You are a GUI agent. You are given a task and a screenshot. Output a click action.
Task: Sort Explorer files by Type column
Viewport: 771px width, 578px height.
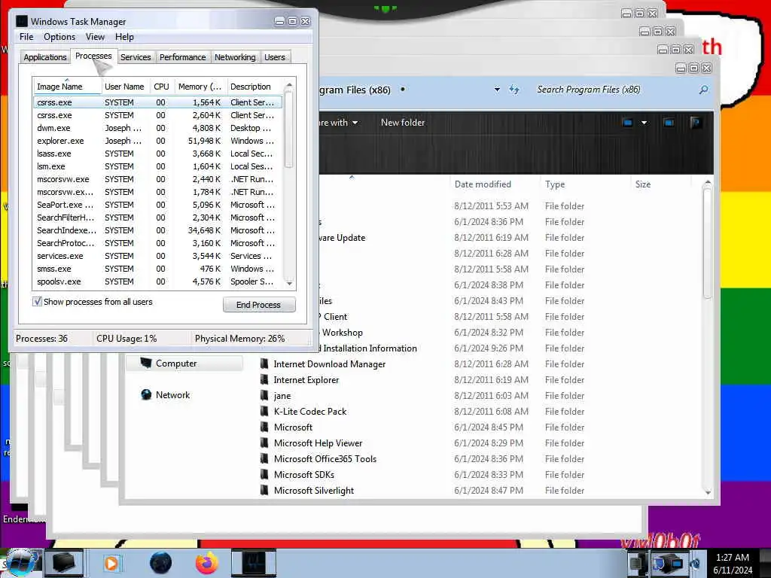585,184
